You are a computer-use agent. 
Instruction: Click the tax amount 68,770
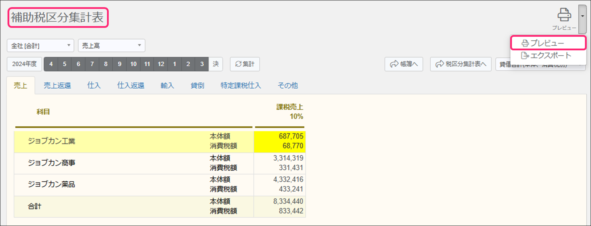[293, 146]
